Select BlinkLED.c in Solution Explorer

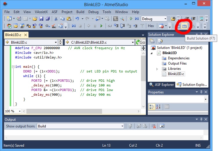coord(176,74)
